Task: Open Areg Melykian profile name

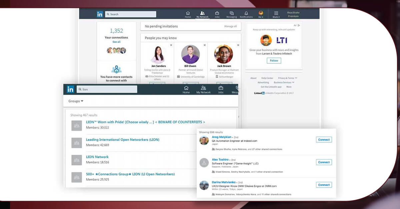Action: point(222,137)
